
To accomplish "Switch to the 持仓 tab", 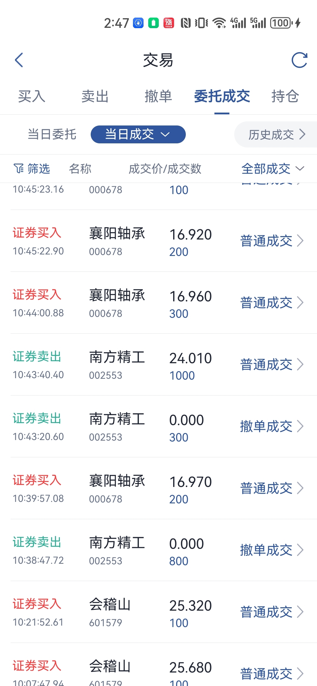I will tap(285, 96).
